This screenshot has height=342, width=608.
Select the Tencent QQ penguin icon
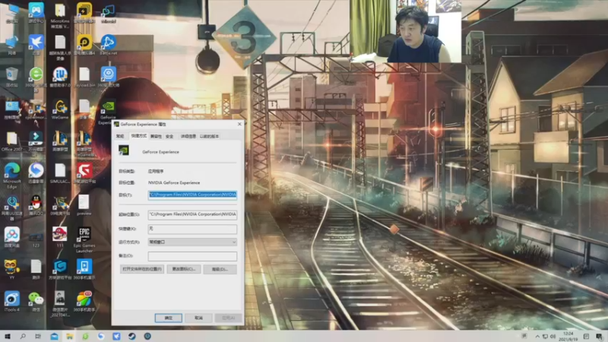coord(36,205)
